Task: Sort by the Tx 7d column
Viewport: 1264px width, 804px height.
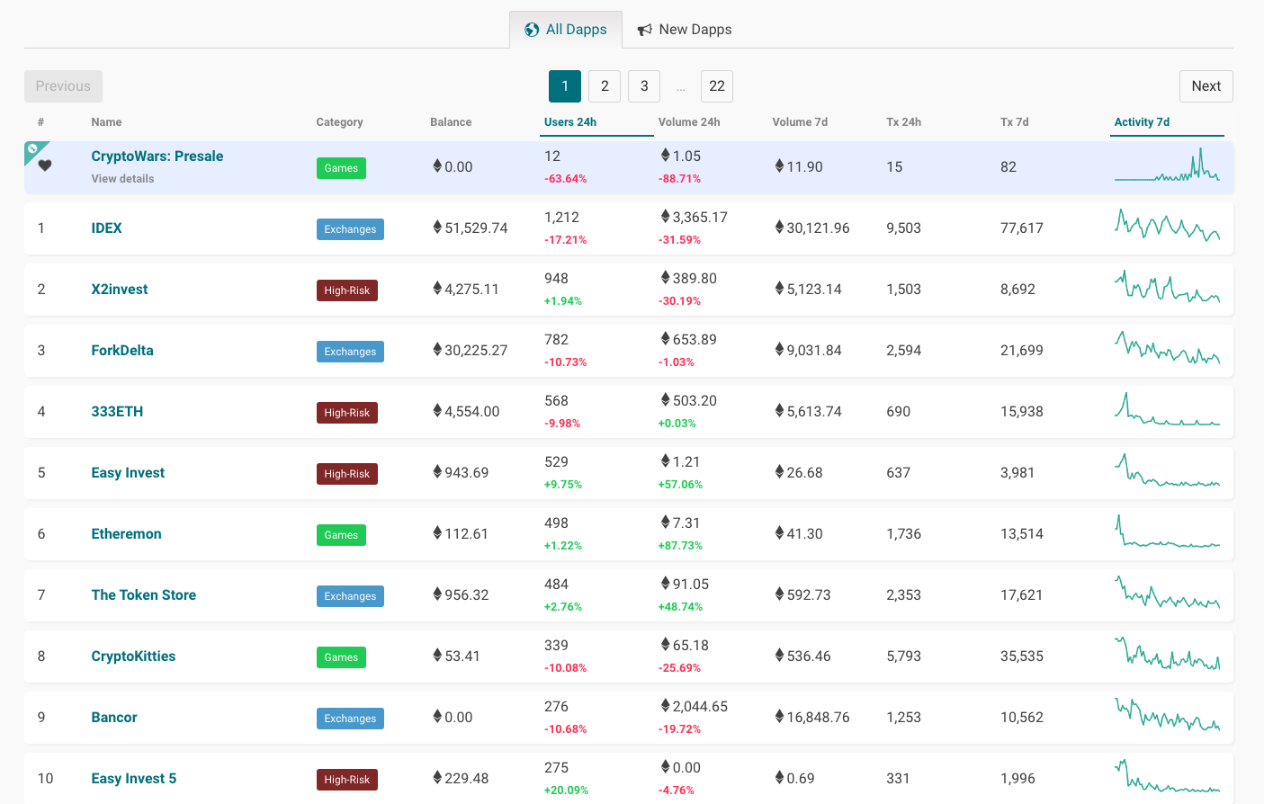Action: click(1014, 122)
